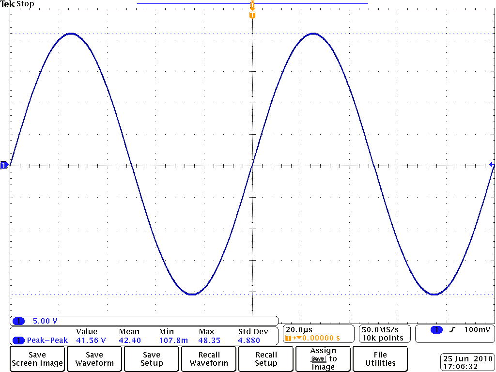Click the channel 1 ground marker at left edge
Viewport: 496px width, 372px height.
click(x=4, y=166)
